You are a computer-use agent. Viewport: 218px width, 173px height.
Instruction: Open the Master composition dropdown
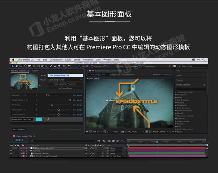tap(65, 80)
